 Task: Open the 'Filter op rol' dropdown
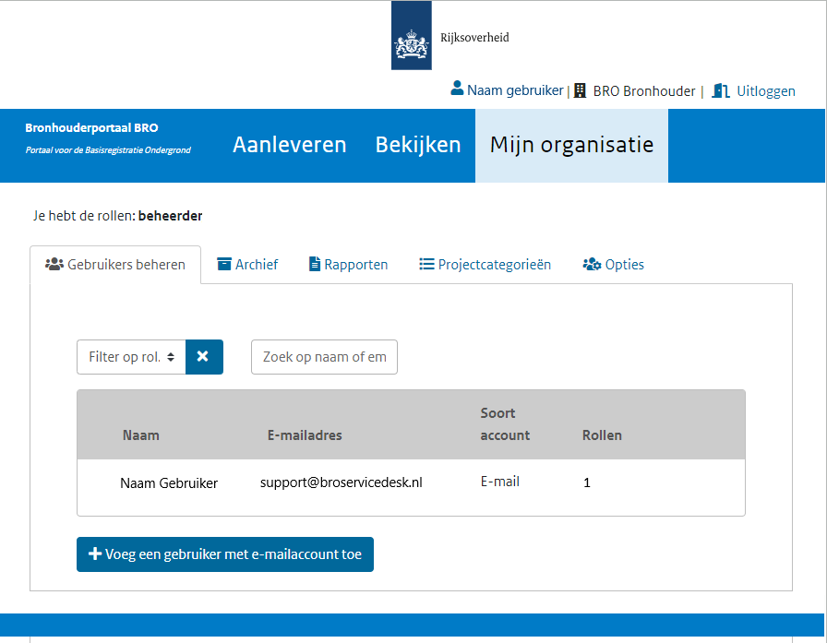[x=131, y=357]
